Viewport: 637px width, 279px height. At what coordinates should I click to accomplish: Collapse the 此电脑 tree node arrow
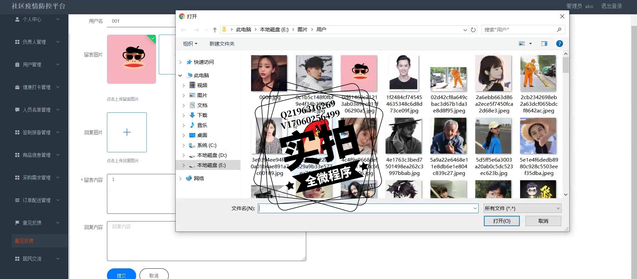180,75
